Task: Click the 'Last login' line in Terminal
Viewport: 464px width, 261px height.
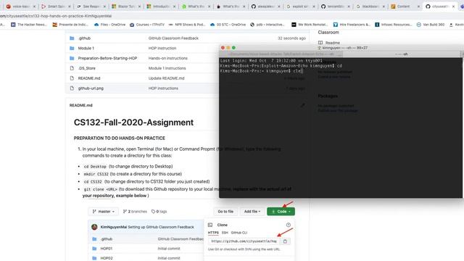Action: (271, 61)
